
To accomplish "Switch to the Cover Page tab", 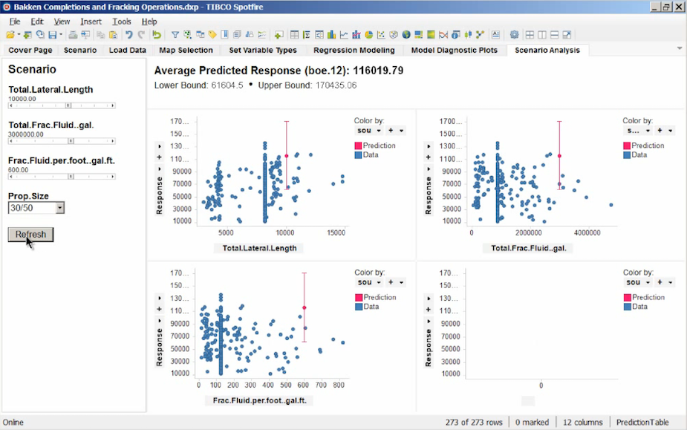I will click(x=30, y=50).
